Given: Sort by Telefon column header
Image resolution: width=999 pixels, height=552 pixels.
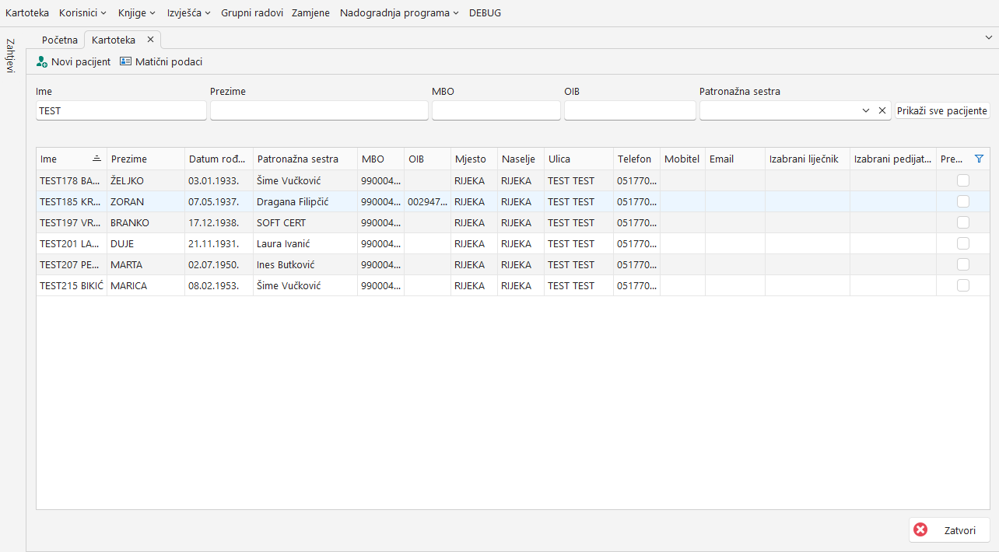Looking at the screenshot, I should (x=636, y=159).
